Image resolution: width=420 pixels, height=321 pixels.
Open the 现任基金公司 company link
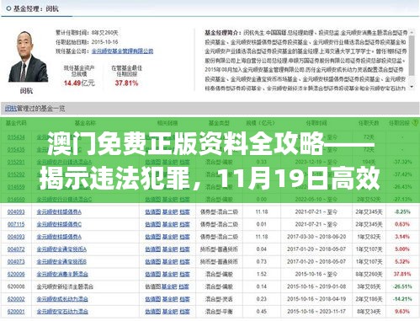(x=123, y=51)
